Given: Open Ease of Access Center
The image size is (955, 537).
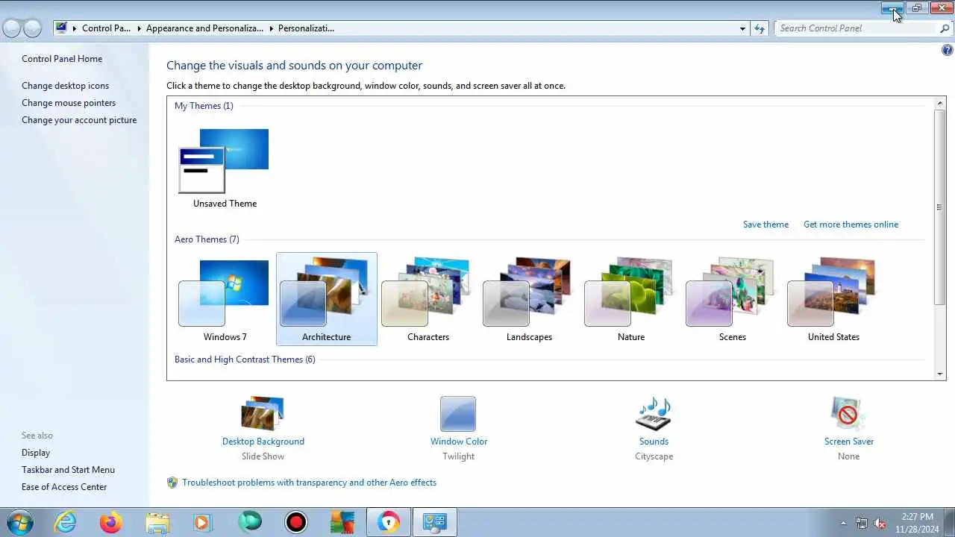Looking at the screenshot, I should tap(64, 487).
